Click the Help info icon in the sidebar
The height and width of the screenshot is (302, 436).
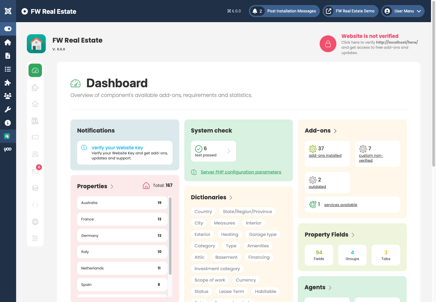coord(8,123)
